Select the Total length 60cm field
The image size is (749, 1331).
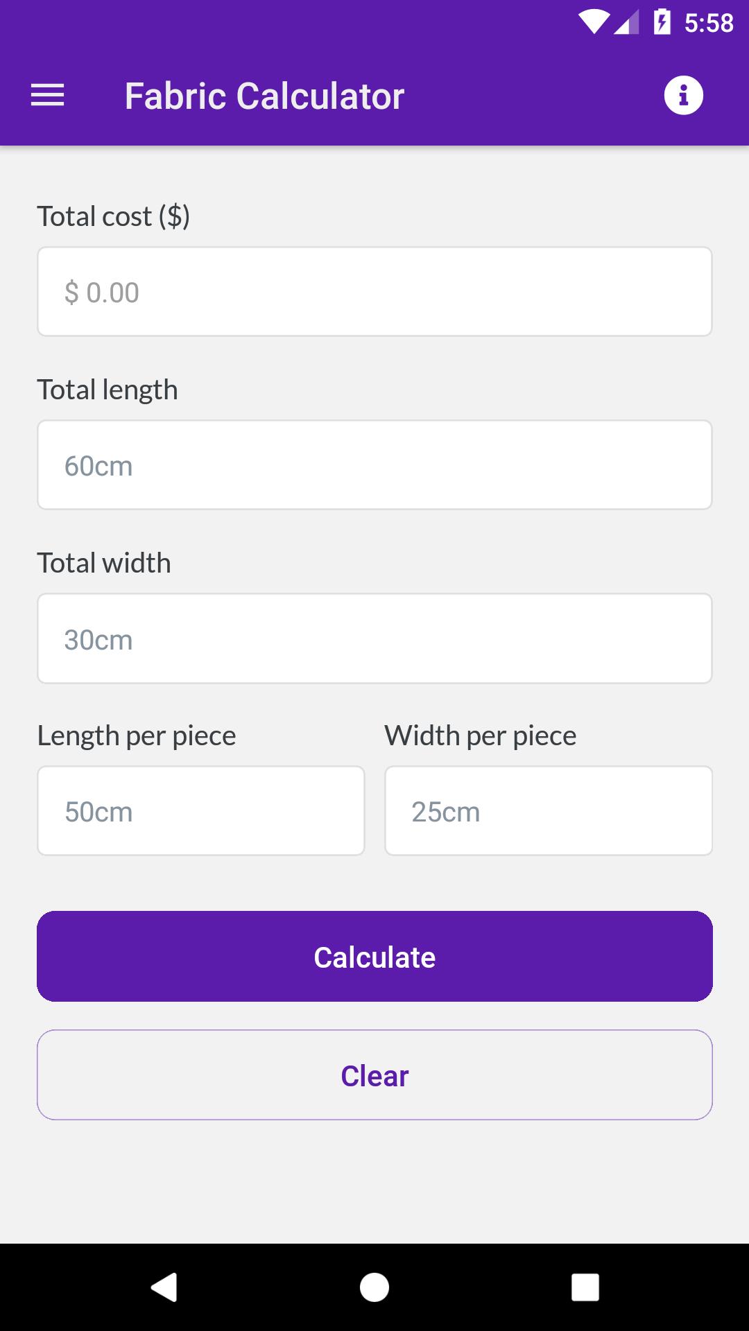coord(374,465)
